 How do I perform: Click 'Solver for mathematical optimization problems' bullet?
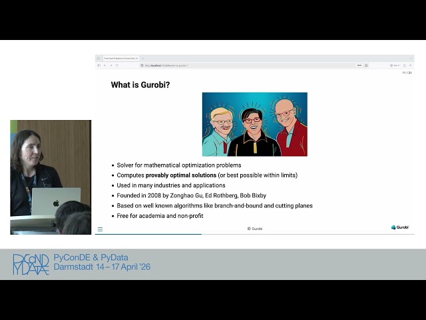[x=179, y=165]
